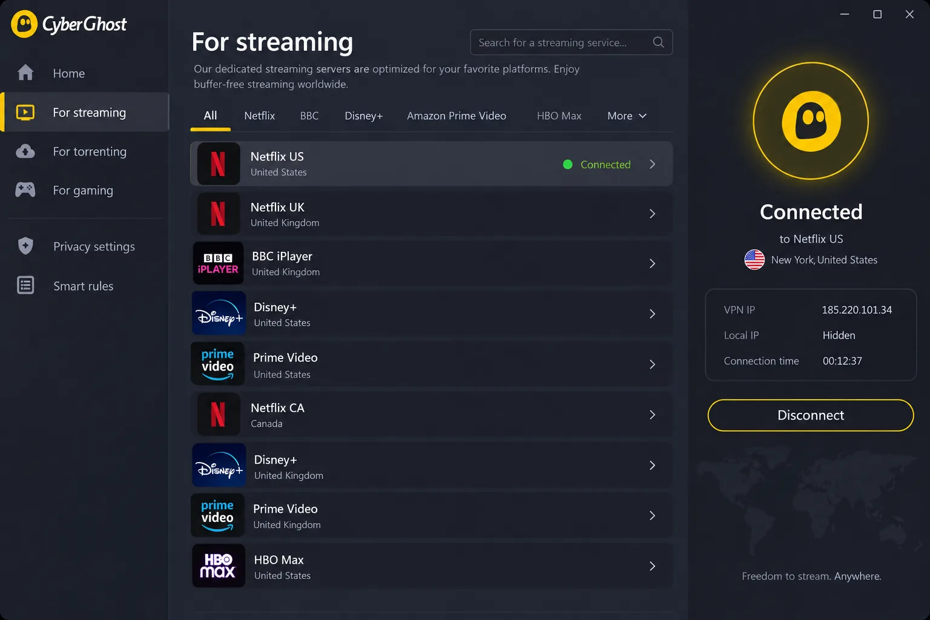
Task: Expand Netflix US row chevron
Action: (652, 164)
